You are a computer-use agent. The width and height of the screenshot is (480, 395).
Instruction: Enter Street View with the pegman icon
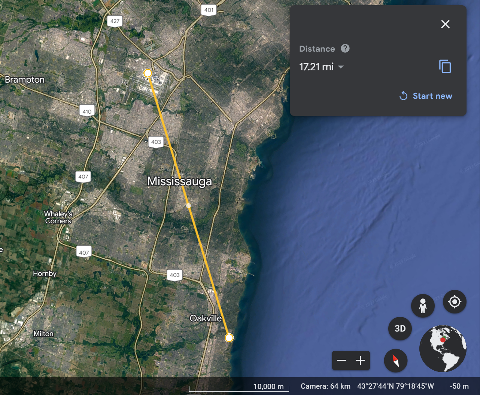point(423,306)
